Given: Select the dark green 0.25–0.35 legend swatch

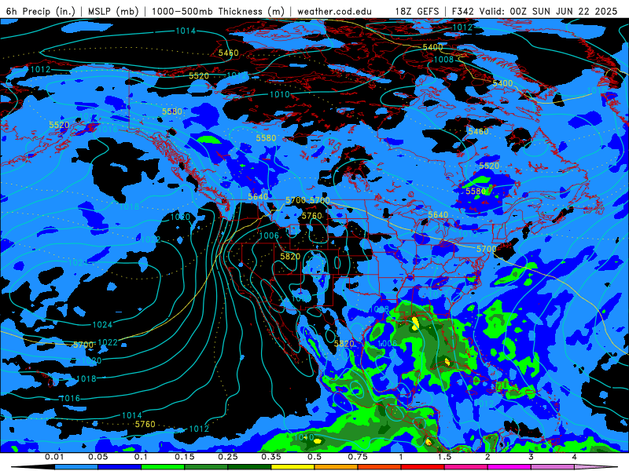Looking at the screenshot, I should pos(249,467).
